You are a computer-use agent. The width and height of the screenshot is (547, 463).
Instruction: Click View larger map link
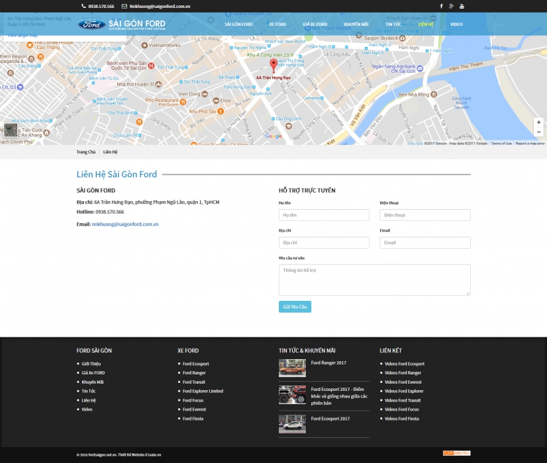(23, 35)
